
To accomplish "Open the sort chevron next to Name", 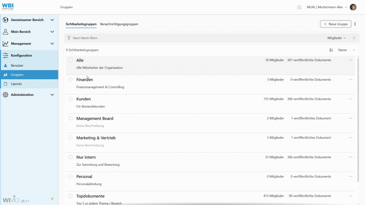I will 354,50.
